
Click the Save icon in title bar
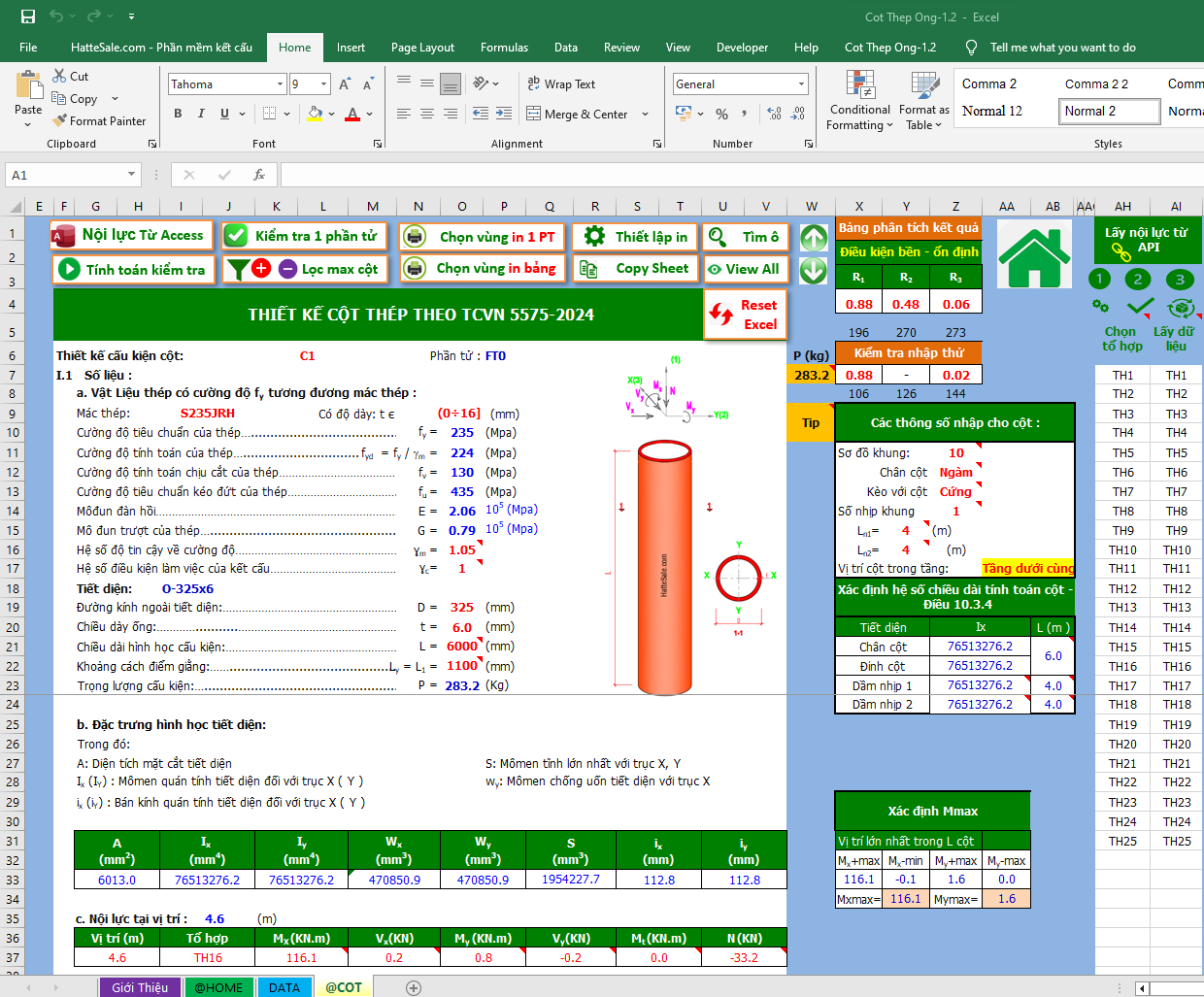click(x=28, y=17)
